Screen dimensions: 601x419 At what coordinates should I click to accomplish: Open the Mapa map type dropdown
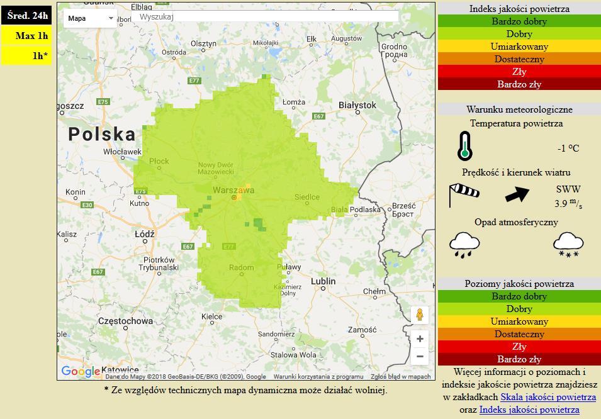pyautogui.click(x=90, y=18)
